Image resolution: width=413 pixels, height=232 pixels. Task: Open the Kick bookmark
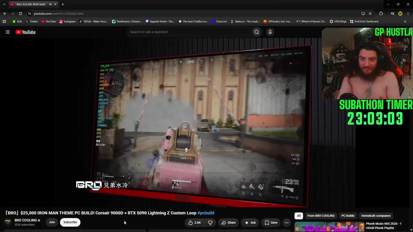tap(17, 22)
